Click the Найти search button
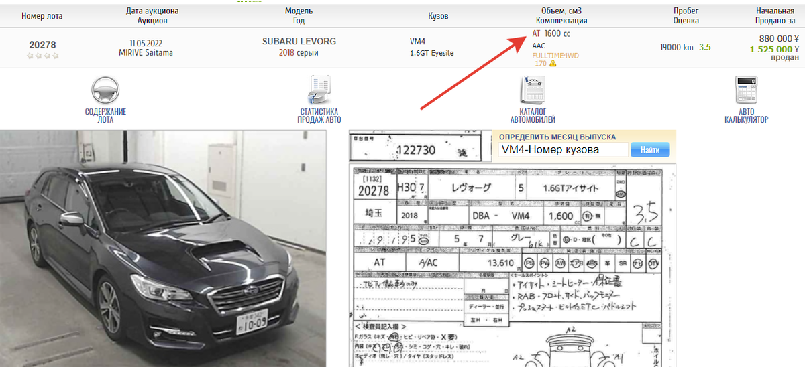This screenshot has height=367, width=805. pyautogui.click(x=650, y=150)
